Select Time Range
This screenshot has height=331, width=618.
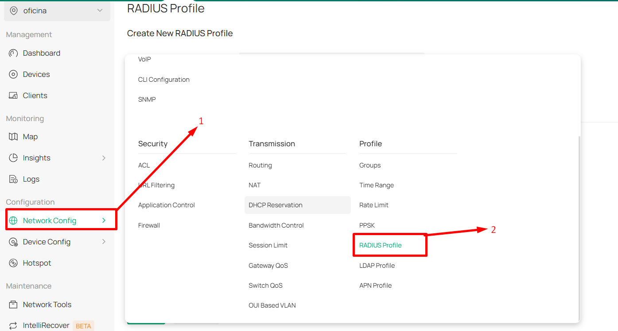(377, 185)
